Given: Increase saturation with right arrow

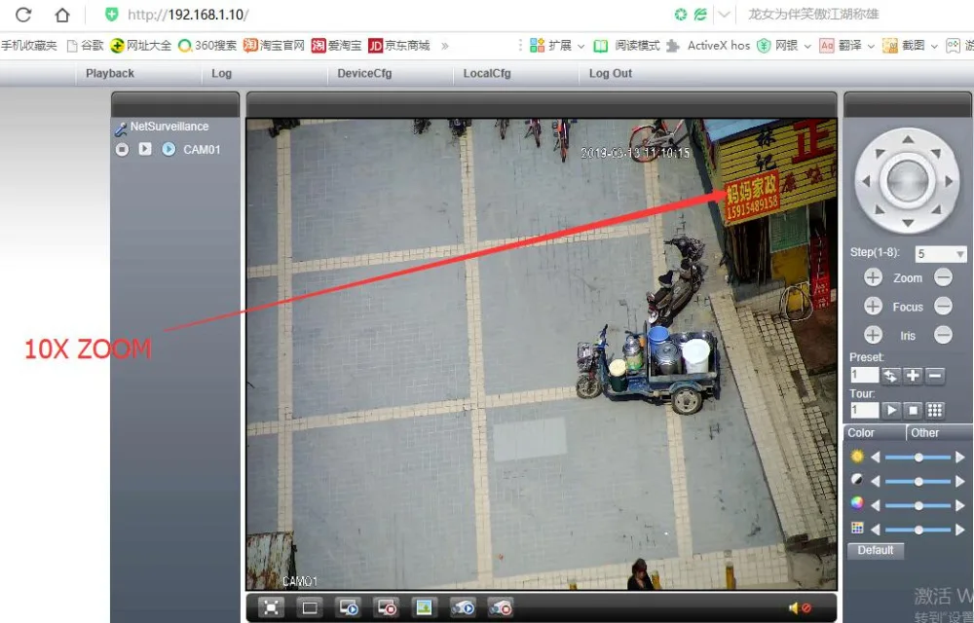Looking at the screenshot, I should [x=959, y=506].
